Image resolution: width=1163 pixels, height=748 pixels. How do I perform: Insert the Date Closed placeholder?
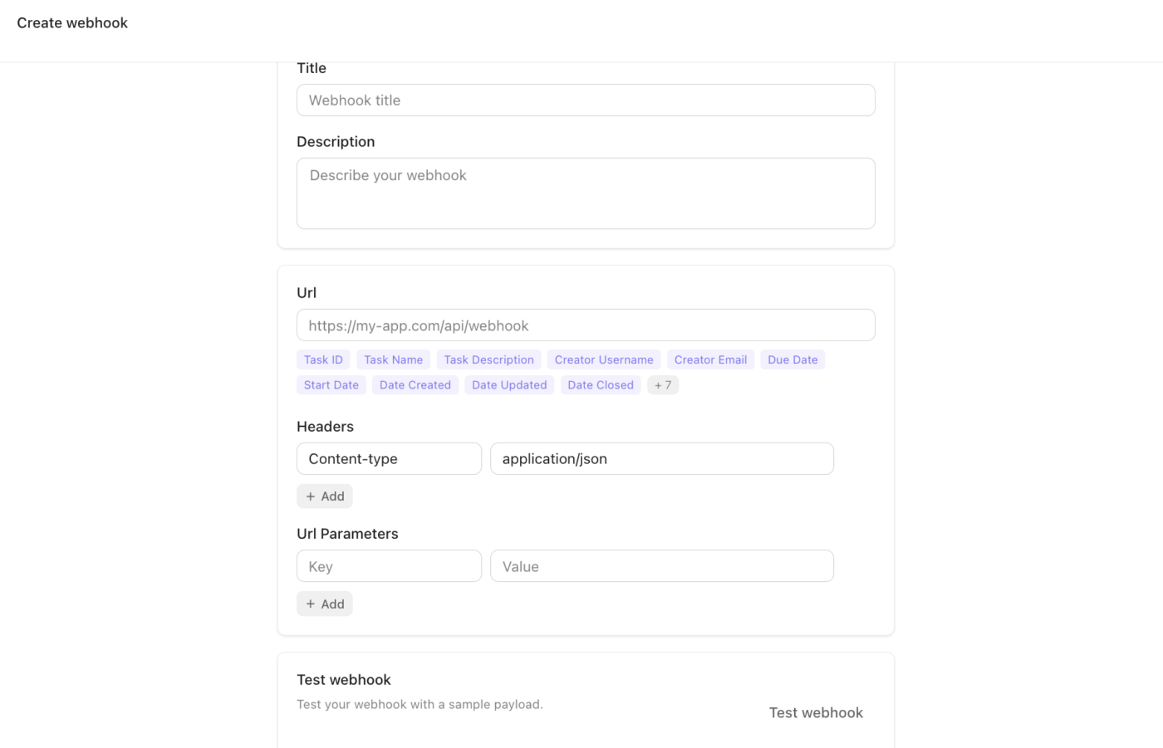click(600, 384)
